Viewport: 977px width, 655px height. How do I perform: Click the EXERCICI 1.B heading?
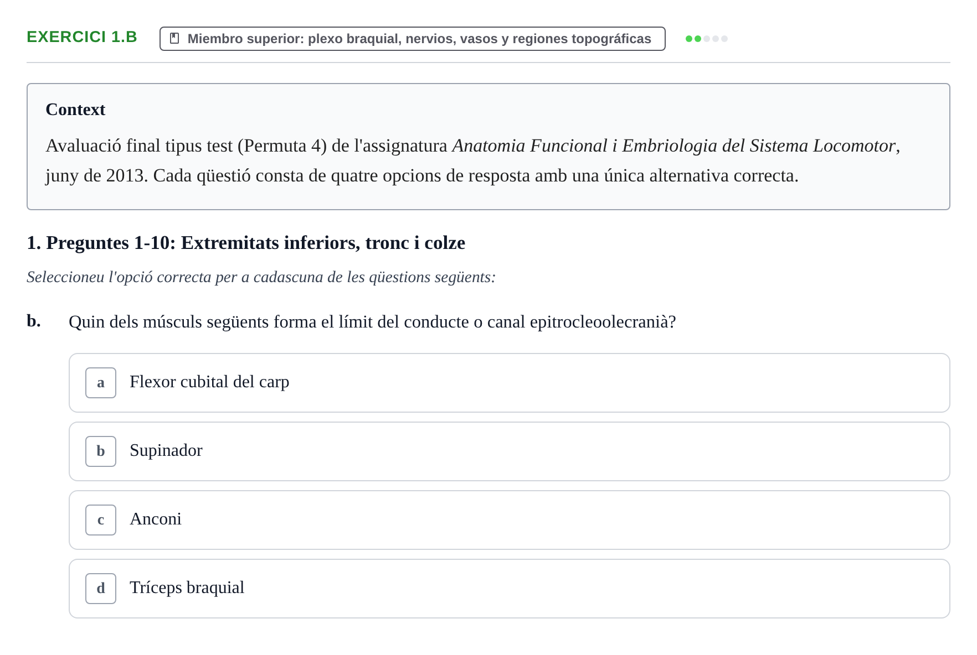click(x=82, y=37)
